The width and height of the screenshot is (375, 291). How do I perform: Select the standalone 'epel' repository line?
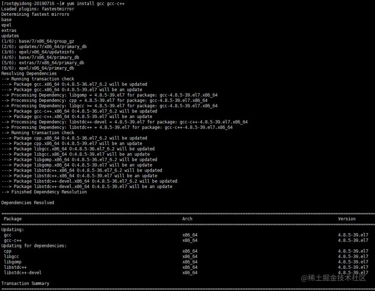pos(6,25)
